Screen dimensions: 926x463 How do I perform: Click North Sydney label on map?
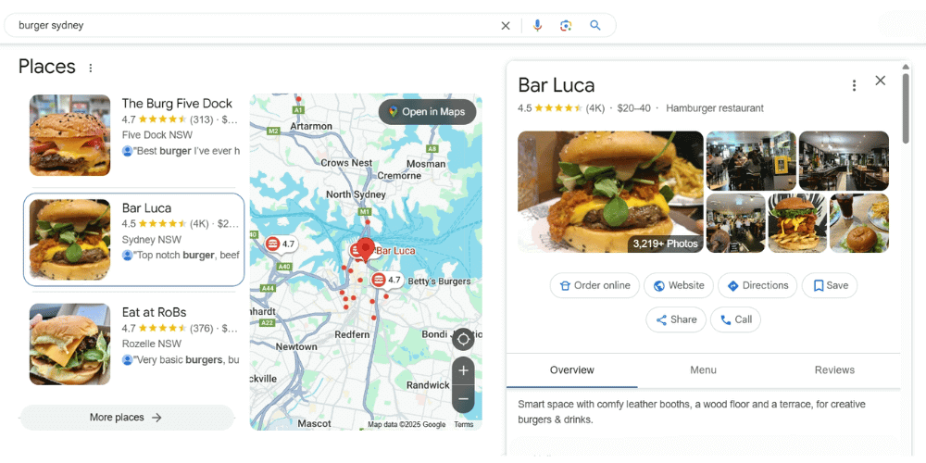pos(357,194)
